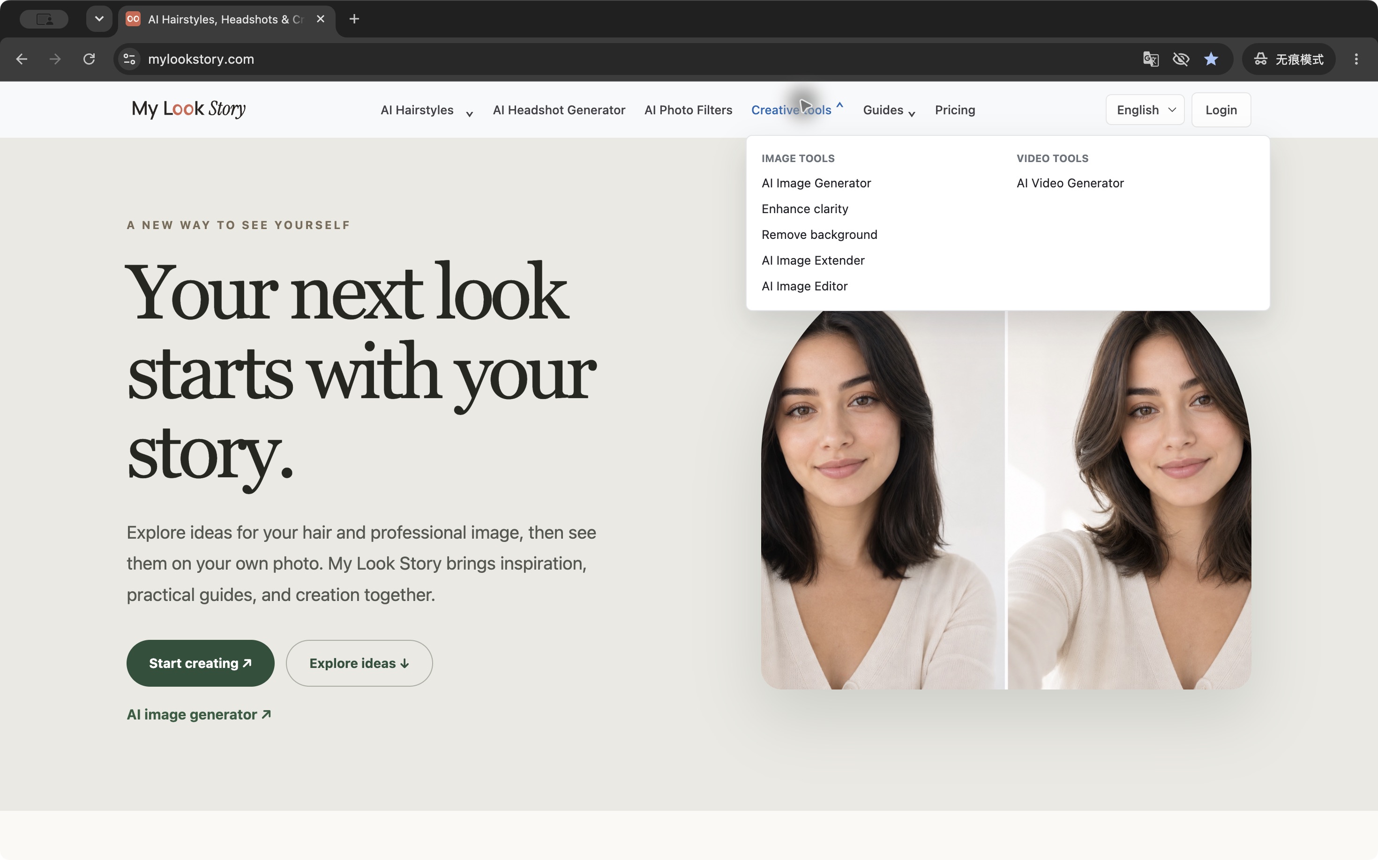Follow the AI image generator link

click(x=199, y=714)
